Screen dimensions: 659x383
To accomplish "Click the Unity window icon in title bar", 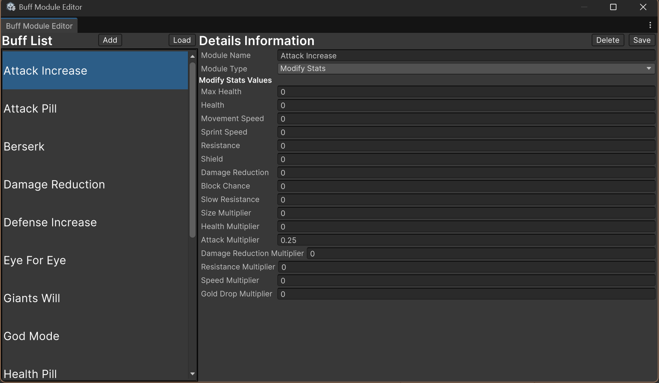I will pos(11,7).
